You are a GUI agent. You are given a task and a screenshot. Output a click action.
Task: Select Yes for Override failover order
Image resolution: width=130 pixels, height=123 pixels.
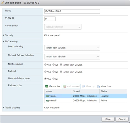(x=45, y=79)
